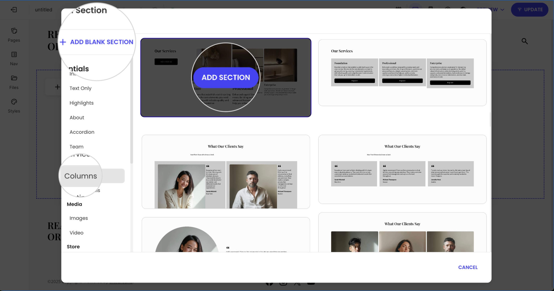The height and width of the screenshot is (291, 554).
Task: Choose the two-portrait What Our Clients Say template
Action: coord(226,172)
